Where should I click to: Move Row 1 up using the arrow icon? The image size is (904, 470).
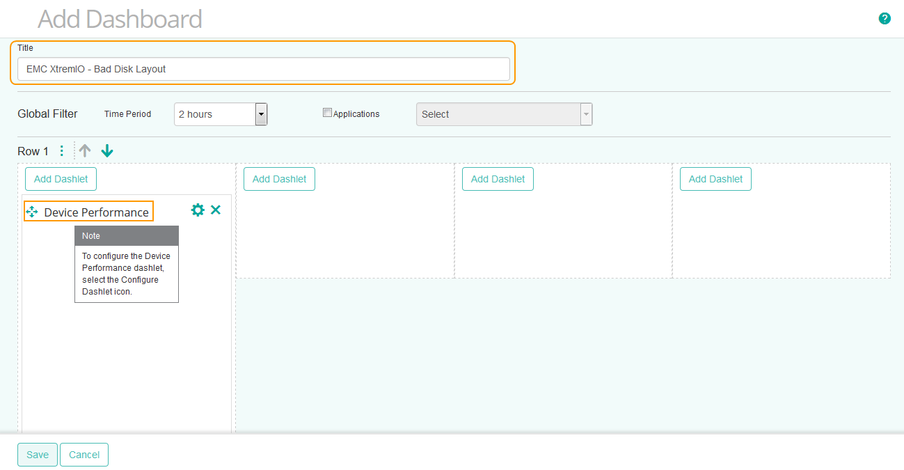[84, 150]
